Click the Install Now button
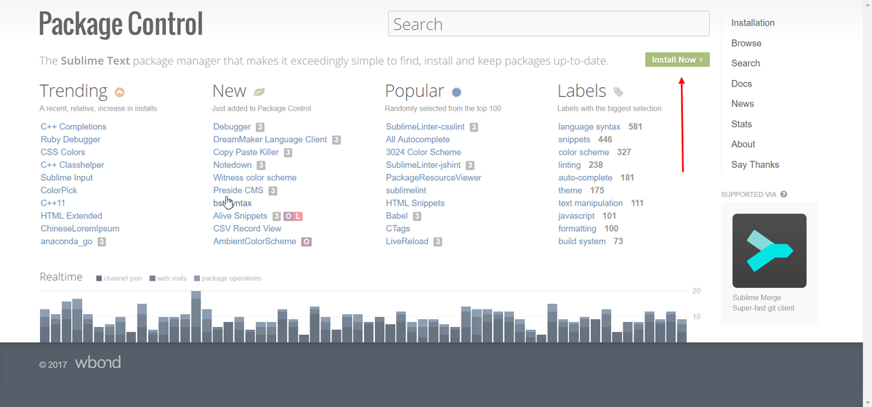 (x=677, y=60)
